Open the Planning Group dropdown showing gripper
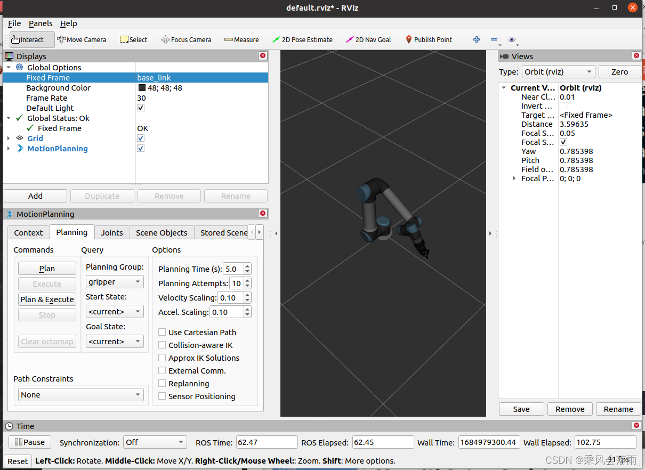This screenshot has height=470, width=645. (x=114, y=281)
